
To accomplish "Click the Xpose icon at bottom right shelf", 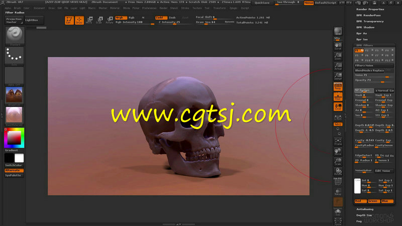I will coord(338,221).
